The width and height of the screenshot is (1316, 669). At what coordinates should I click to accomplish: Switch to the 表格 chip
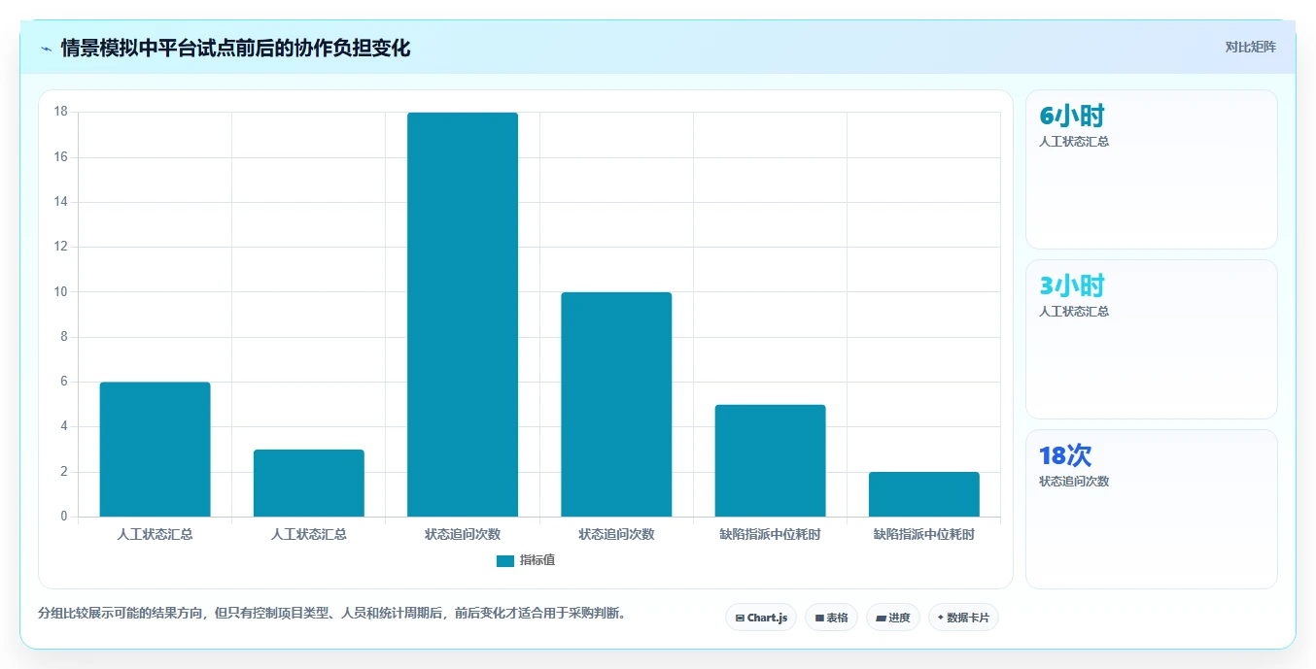click(x=831, y=618)
